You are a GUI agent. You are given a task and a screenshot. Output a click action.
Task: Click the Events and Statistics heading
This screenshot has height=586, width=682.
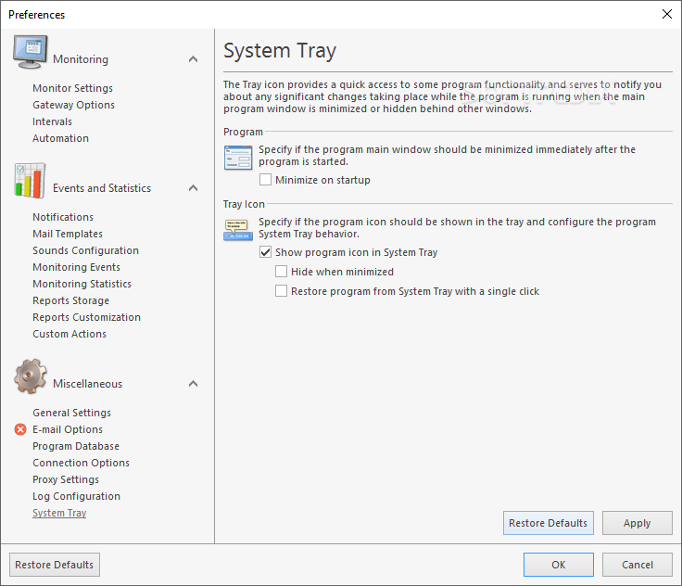(x=102, y=188)
